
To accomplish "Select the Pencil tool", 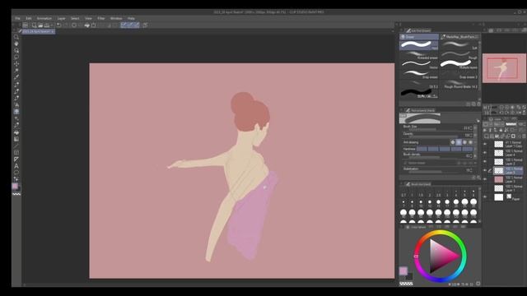I will pos(16,91).
